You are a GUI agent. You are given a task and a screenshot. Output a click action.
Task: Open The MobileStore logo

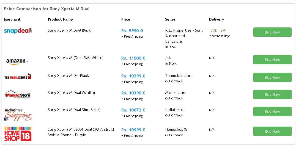coord(18,77)
